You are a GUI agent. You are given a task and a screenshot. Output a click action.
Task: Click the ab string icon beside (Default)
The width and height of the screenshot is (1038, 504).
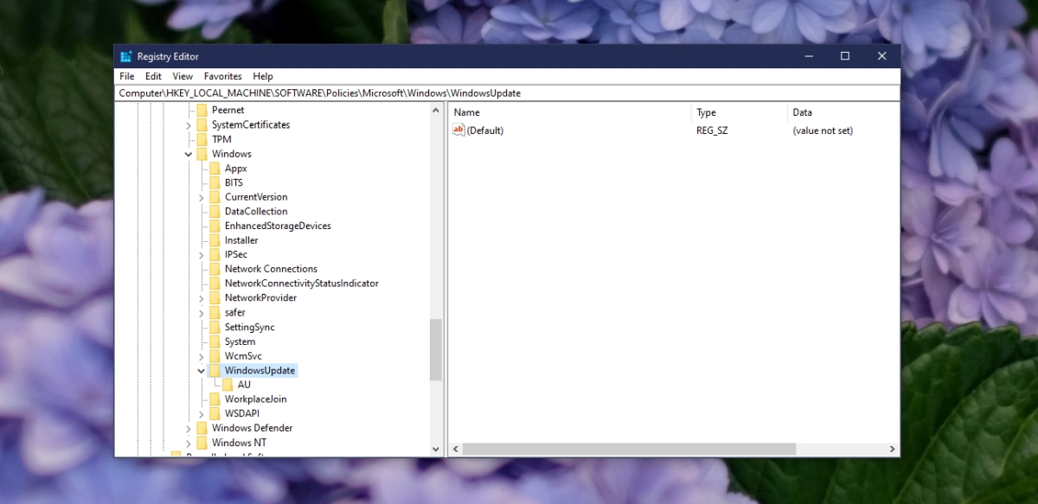[x=458, y=131]
